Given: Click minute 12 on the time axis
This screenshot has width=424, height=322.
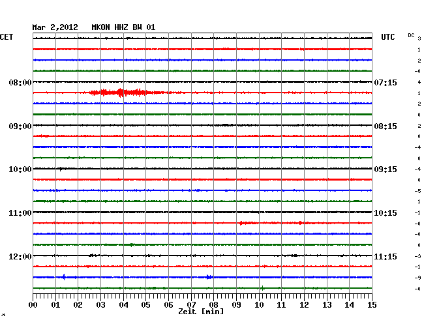Looking at the screenshot, I should (304, 304).
